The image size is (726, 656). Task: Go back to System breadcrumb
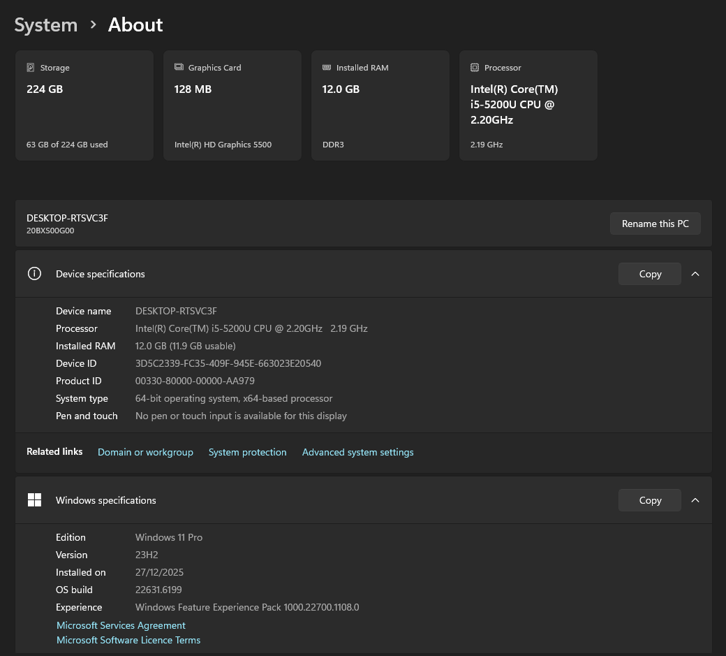(x=46, y=25)
